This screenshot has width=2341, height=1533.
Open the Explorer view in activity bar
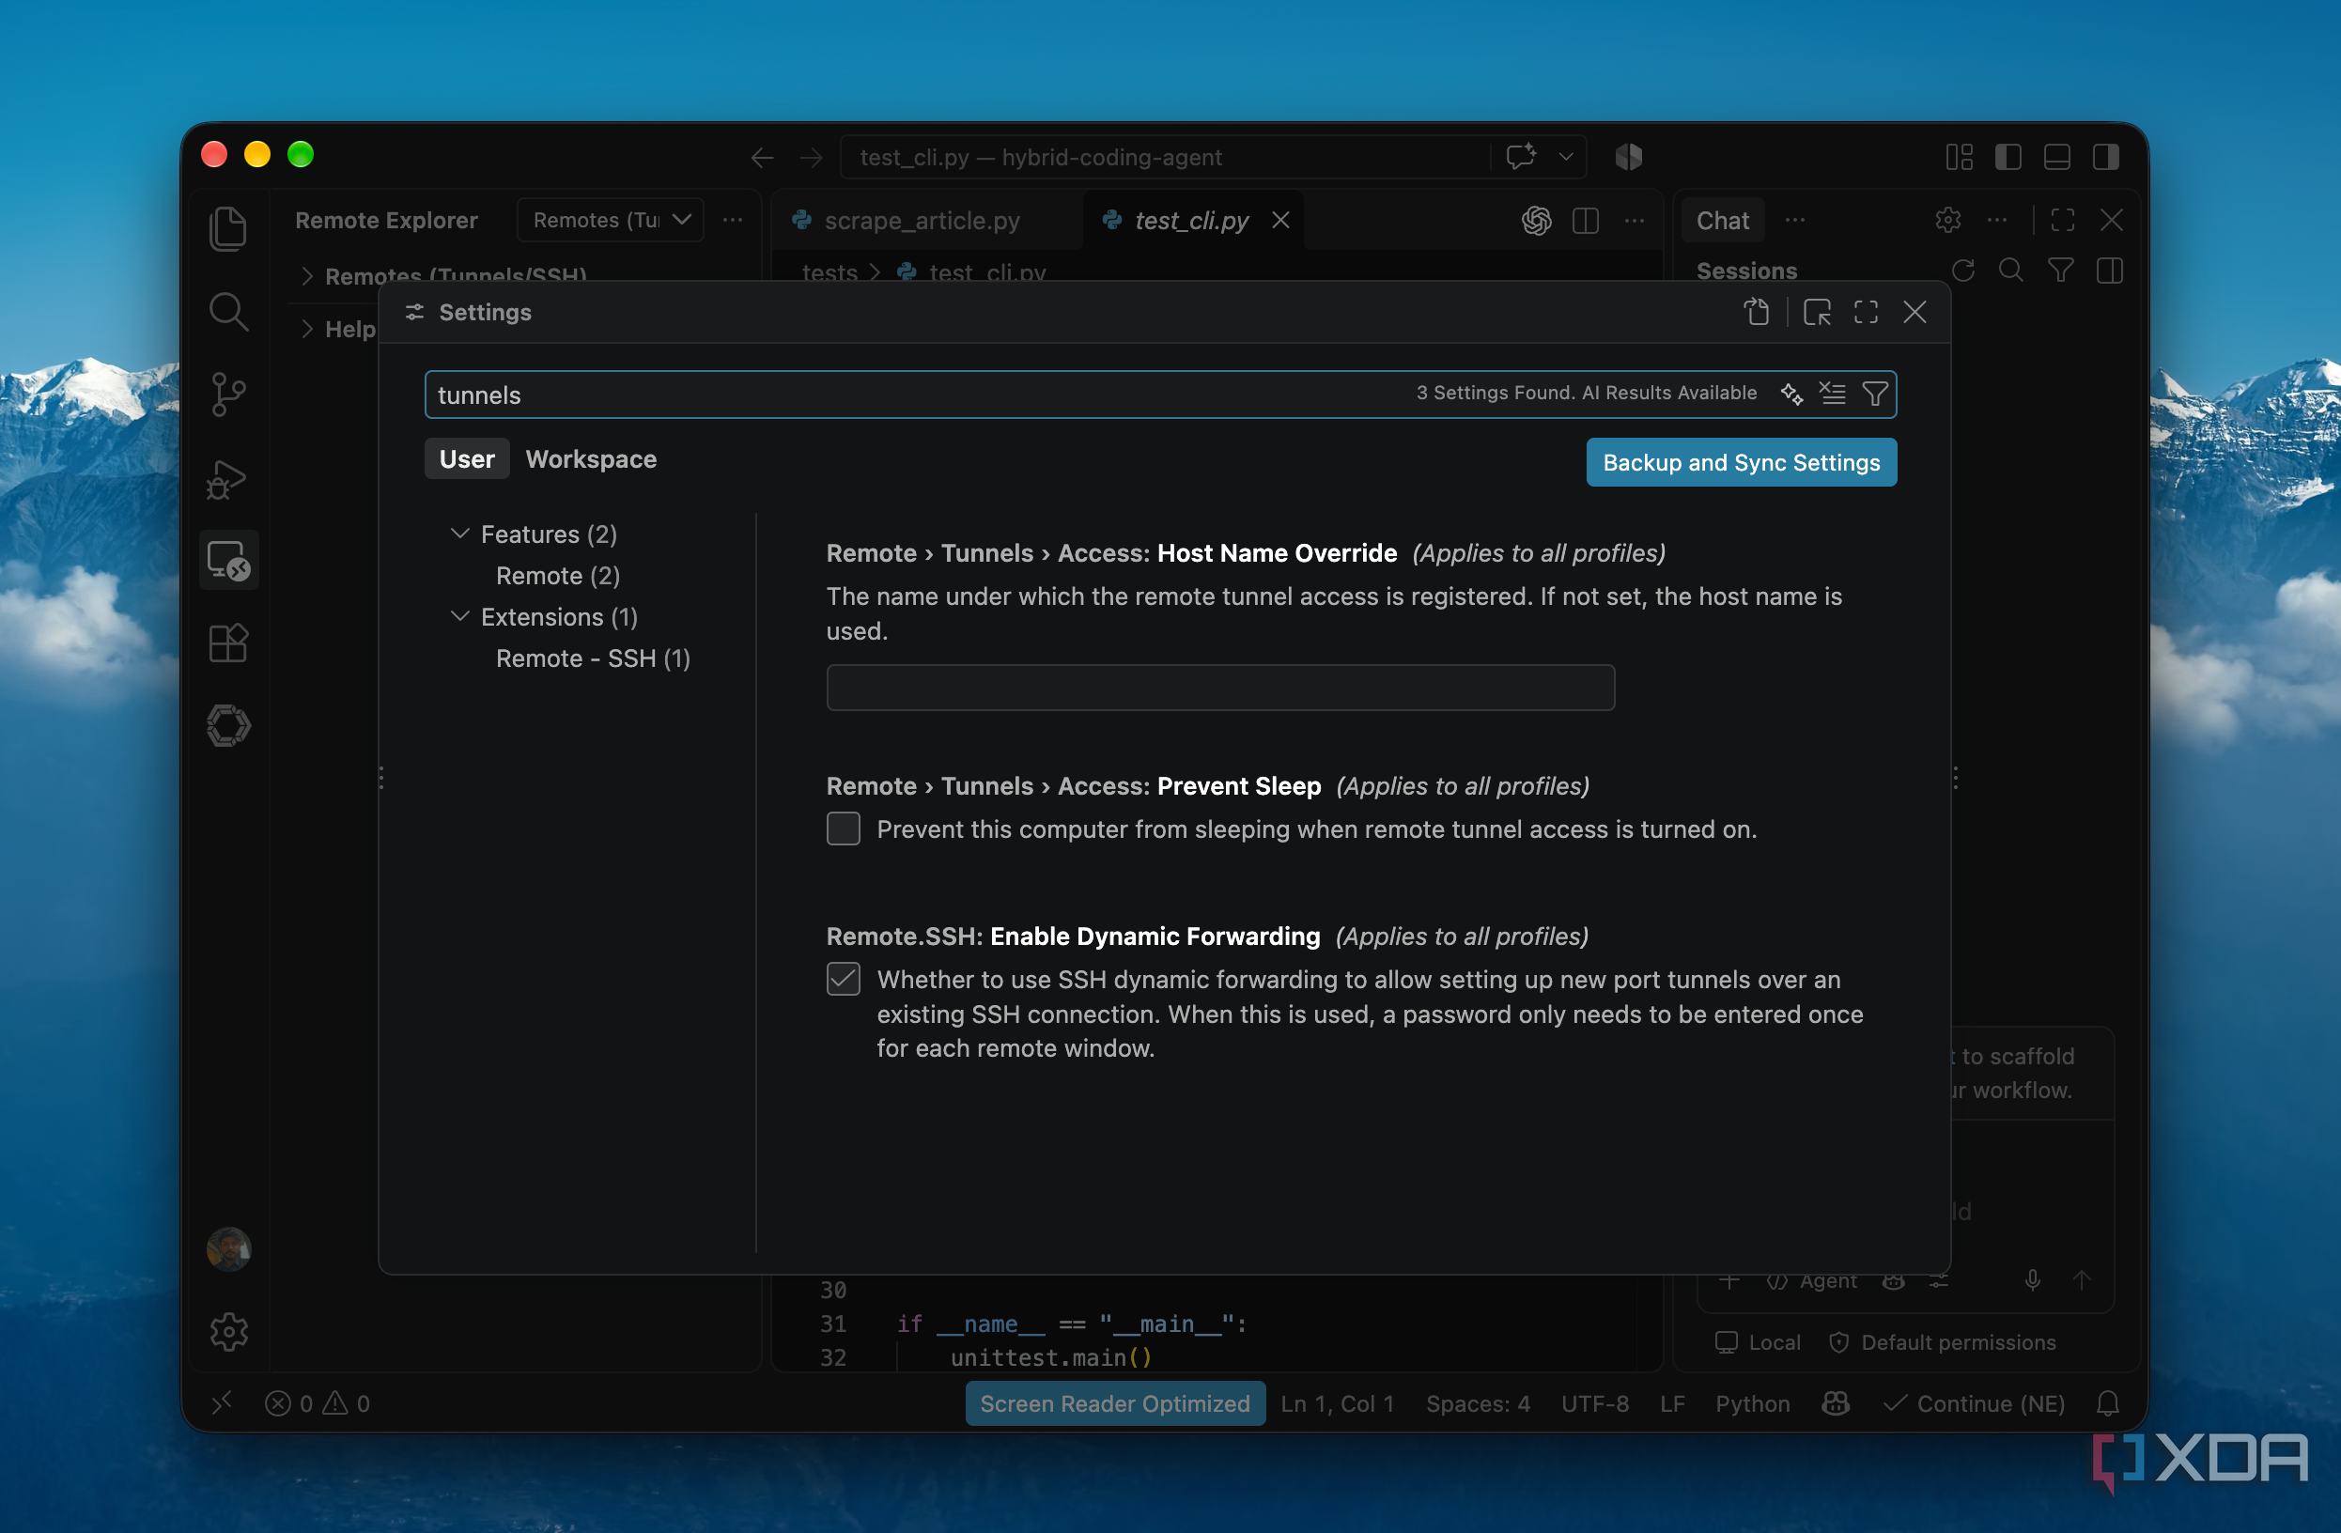228,228
